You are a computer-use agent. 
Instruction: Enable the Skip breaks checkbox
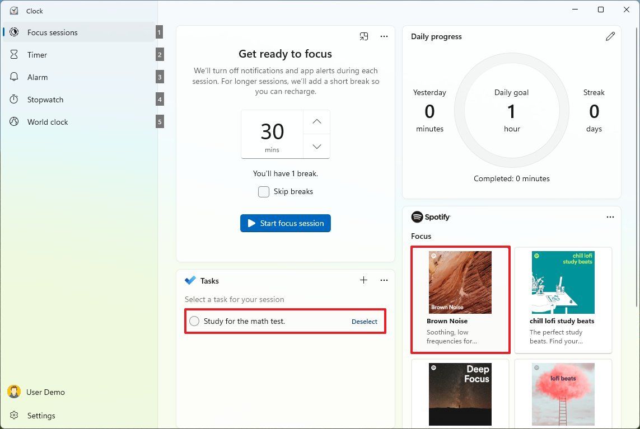264,192
